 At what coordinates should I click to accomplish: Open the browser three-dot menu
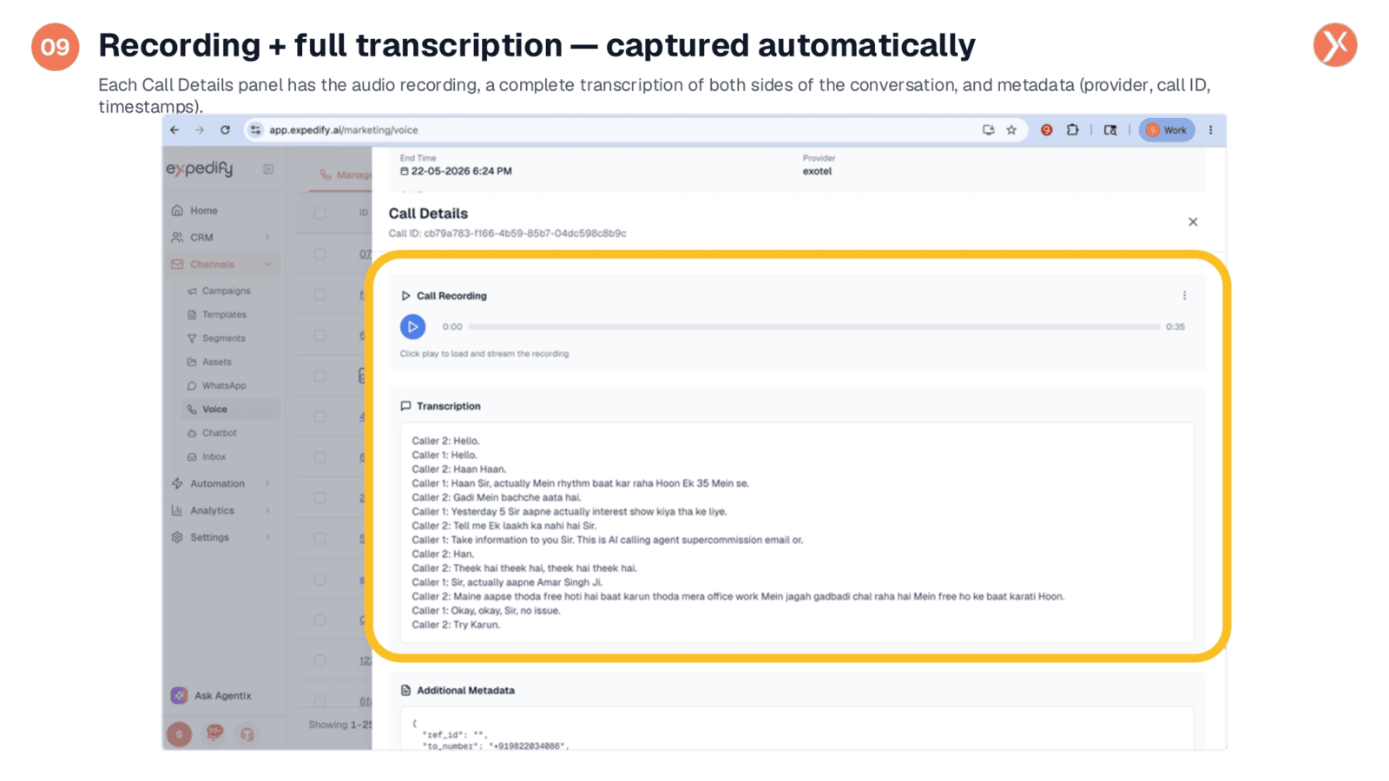pos(1211,130)
